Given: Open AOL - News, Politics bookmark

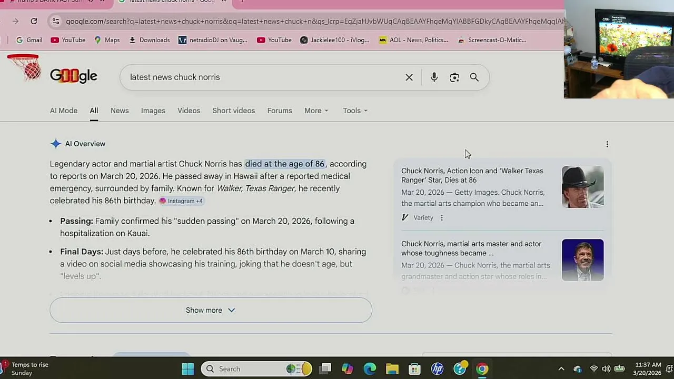Looking at the screenshot, I should [413, 40].
